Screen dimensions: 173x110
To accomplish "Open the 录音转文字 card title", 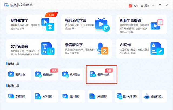I will (74, 45).
